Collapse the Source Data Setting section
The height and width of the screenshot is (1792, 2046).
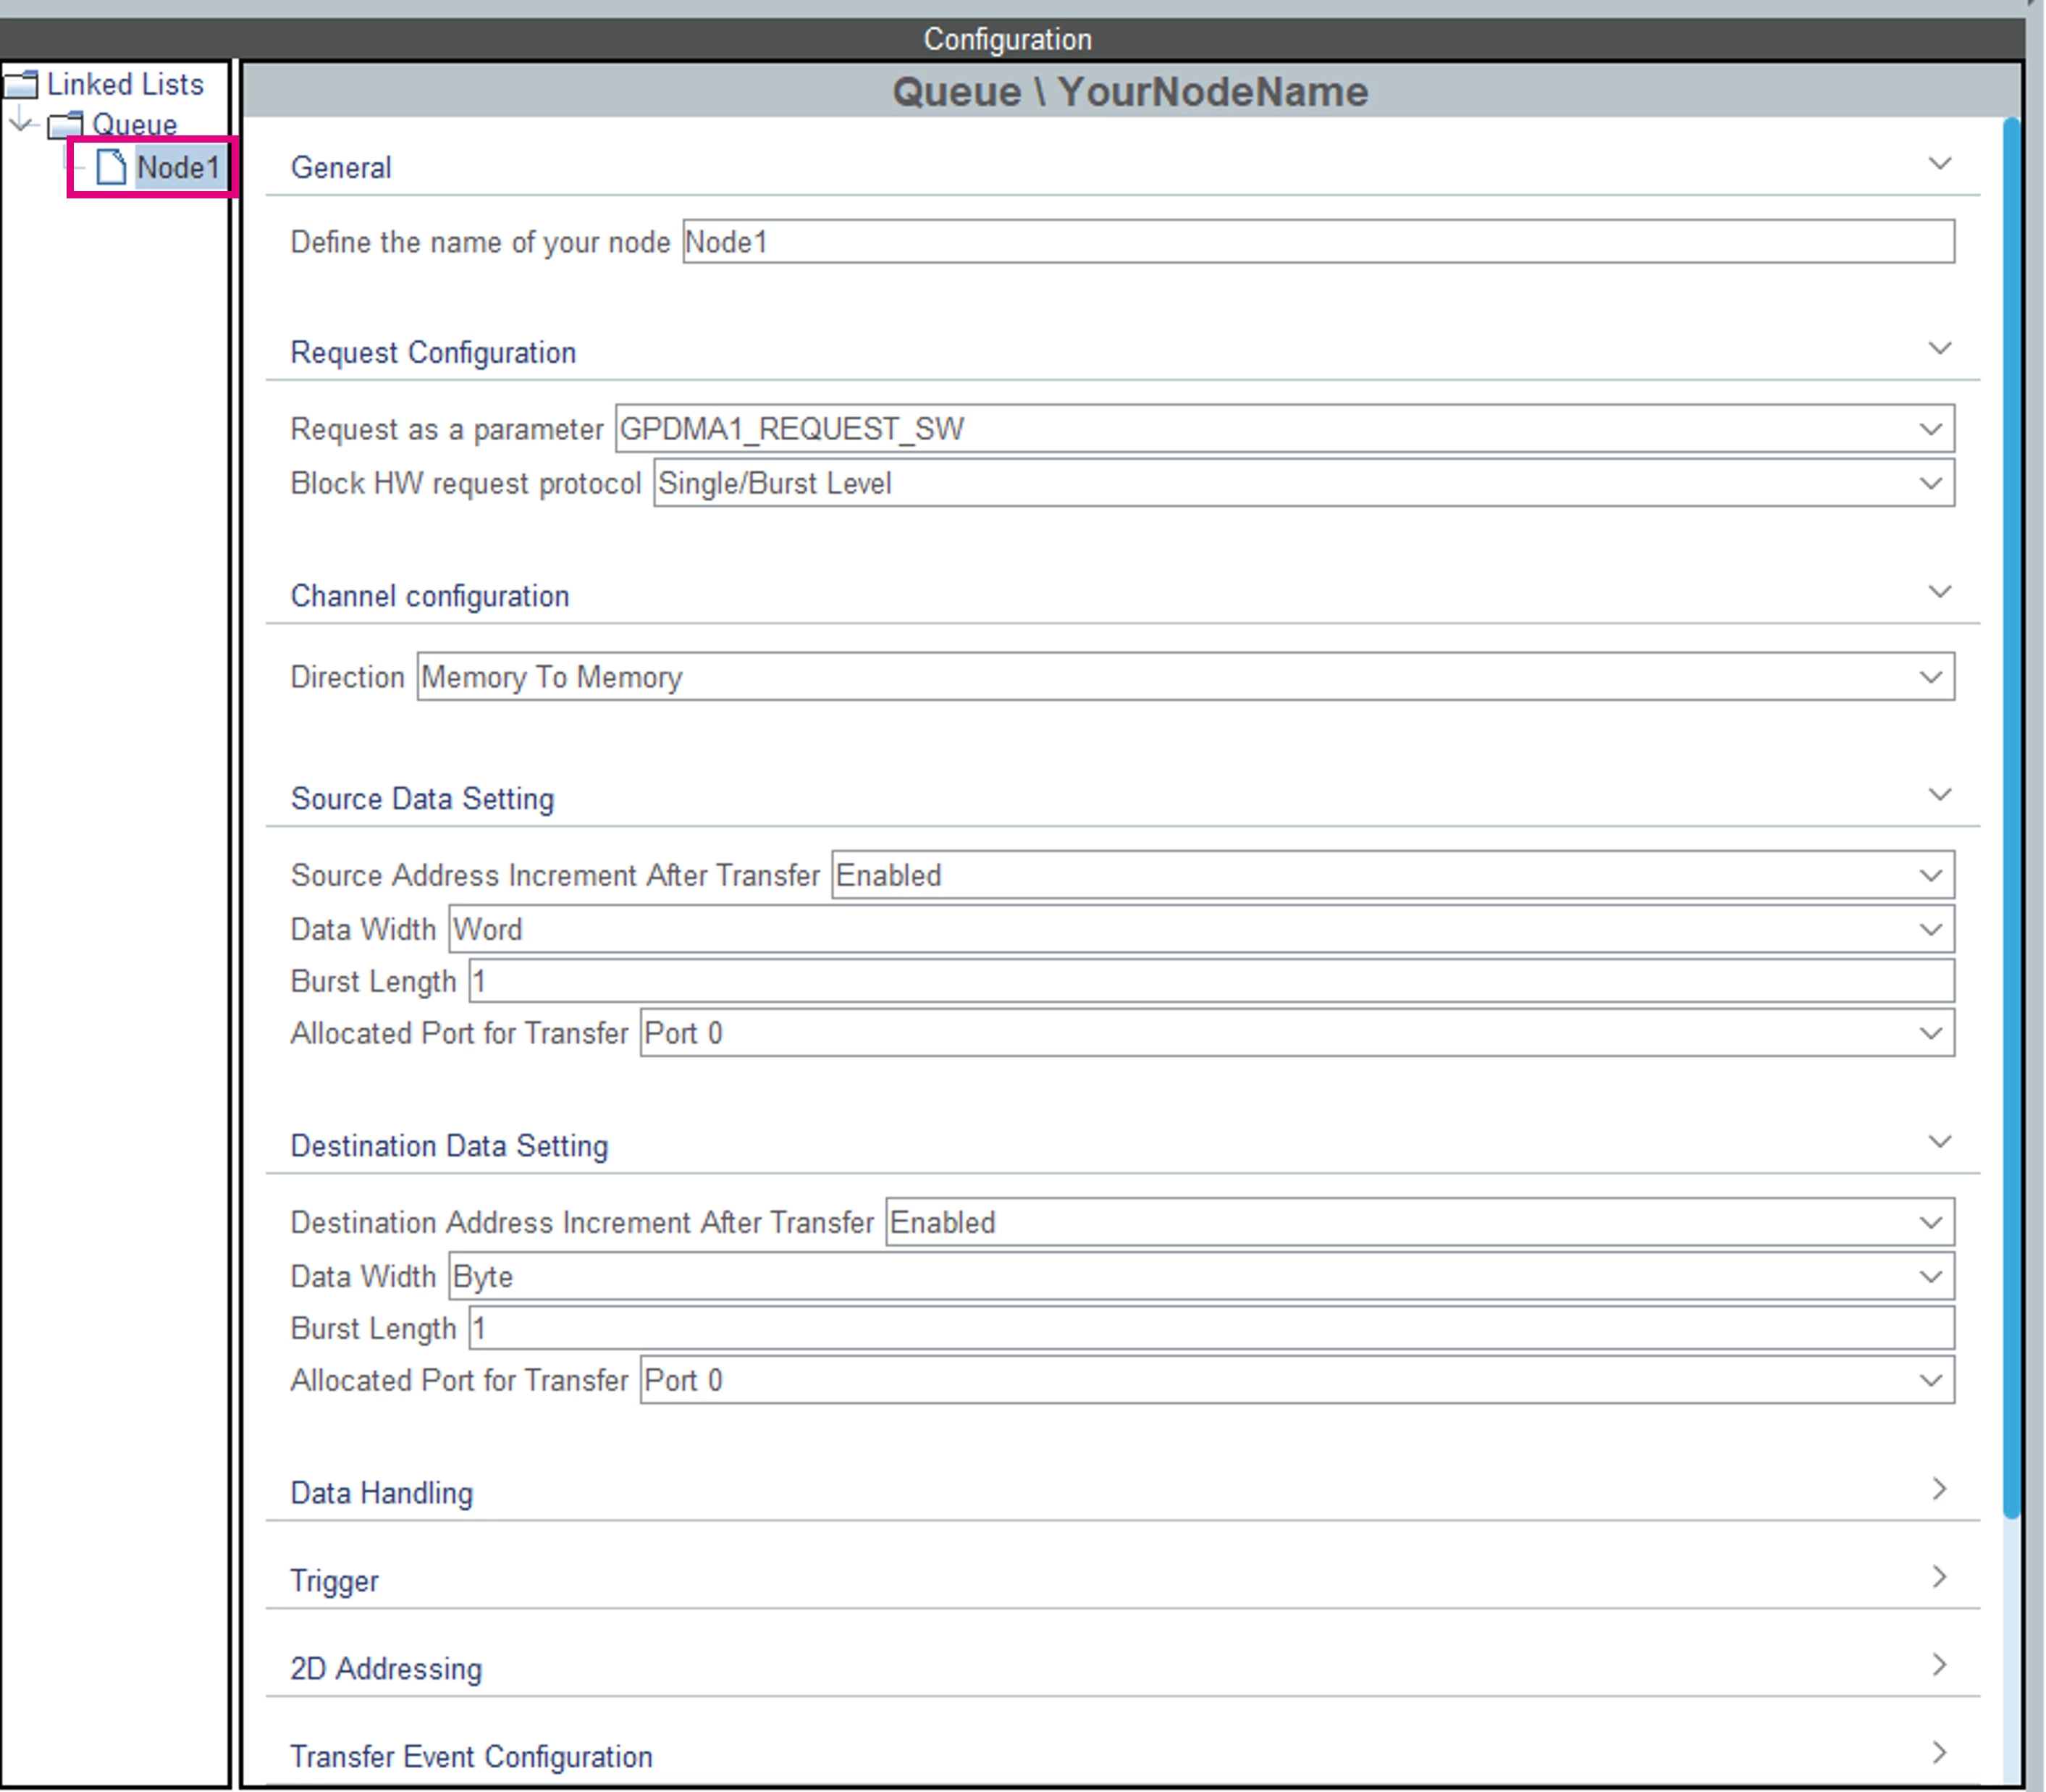(1939, 794)
